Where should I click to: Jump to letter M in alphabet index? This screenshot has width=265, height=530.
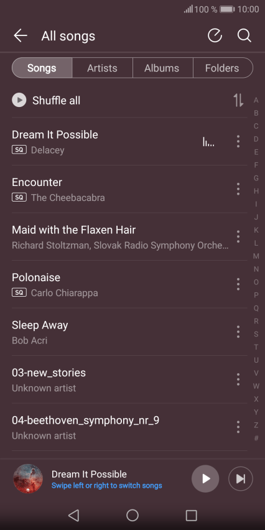coord(256,256)
